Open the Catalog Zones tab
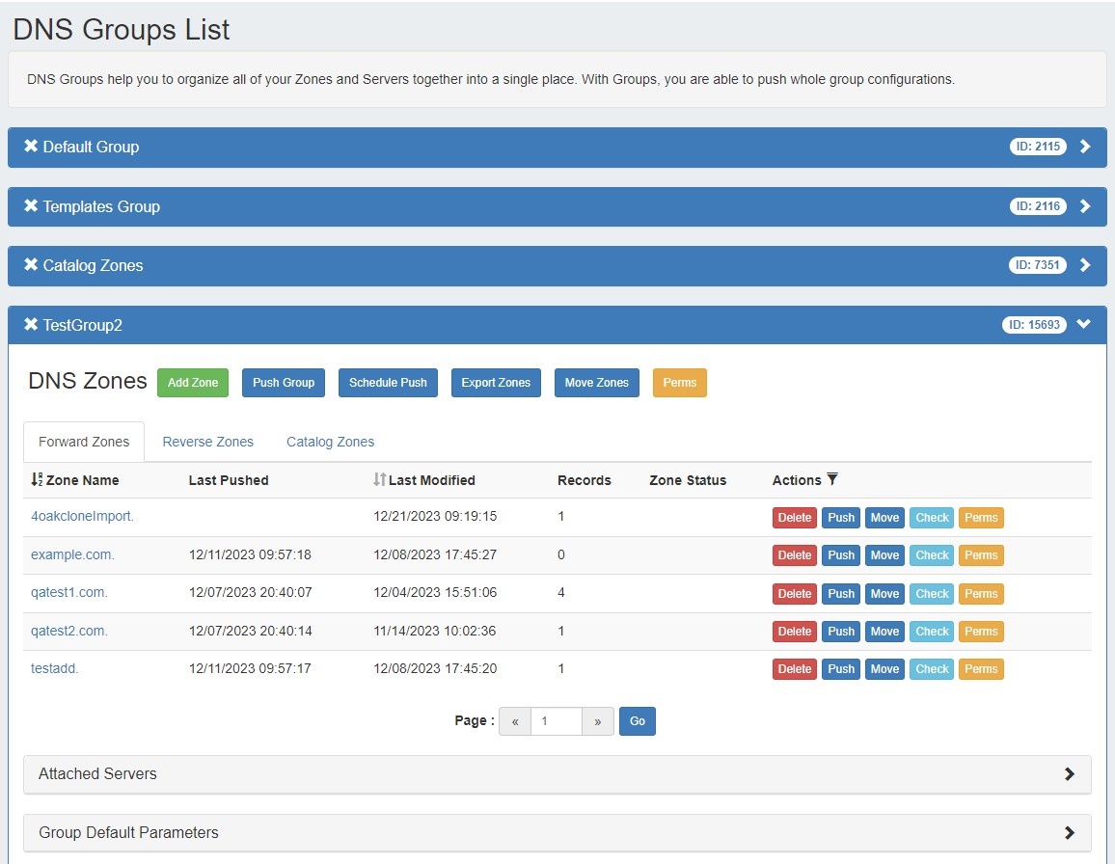1115x864 pixels. click(330, 442)
